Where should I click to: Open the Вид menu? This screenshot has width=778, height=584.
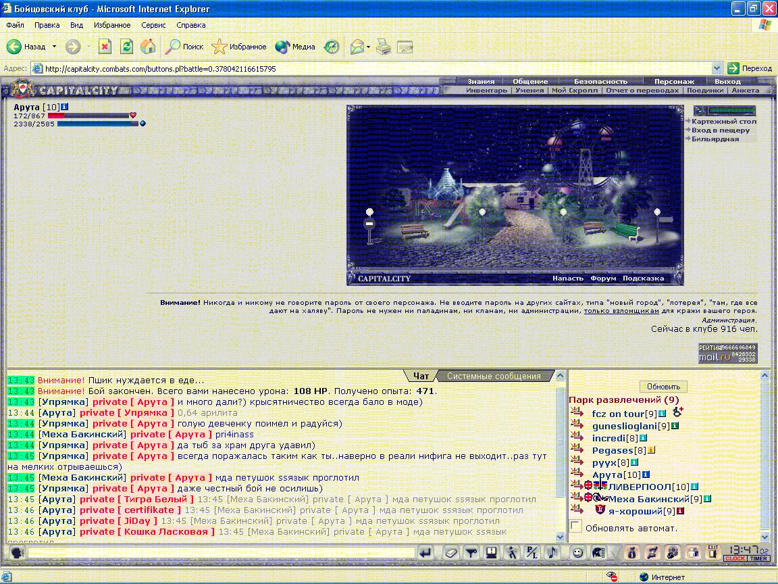coord(76,25)
